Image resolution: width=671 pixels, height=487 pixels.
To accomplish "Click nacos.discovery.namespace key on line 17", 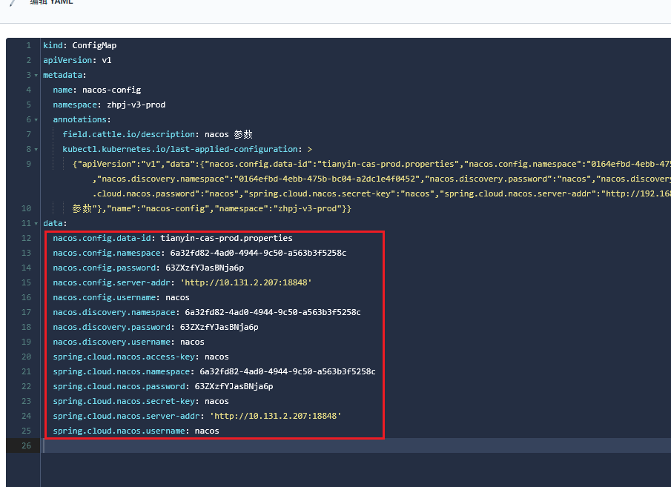I will coord(115,312).
